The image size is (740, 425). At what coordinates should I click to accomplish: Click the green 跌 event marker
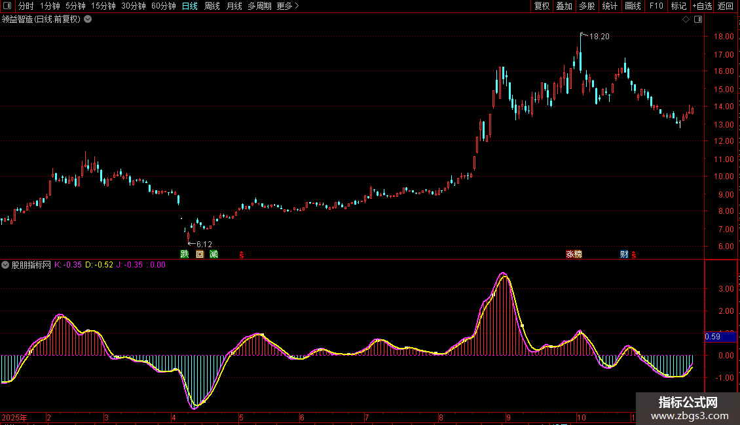coord(185,254)
